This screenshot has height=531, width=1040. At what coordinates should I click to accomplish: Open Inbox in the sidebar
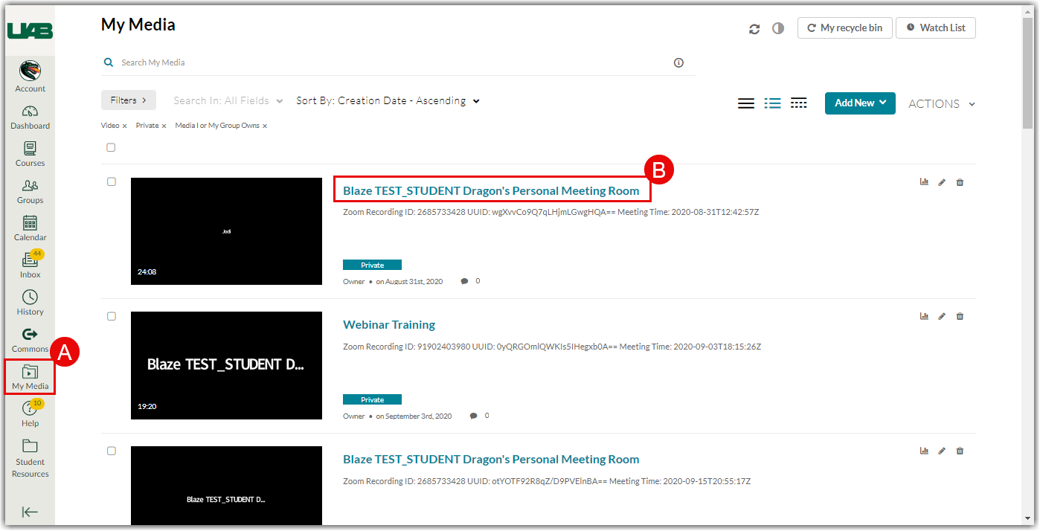31,265
